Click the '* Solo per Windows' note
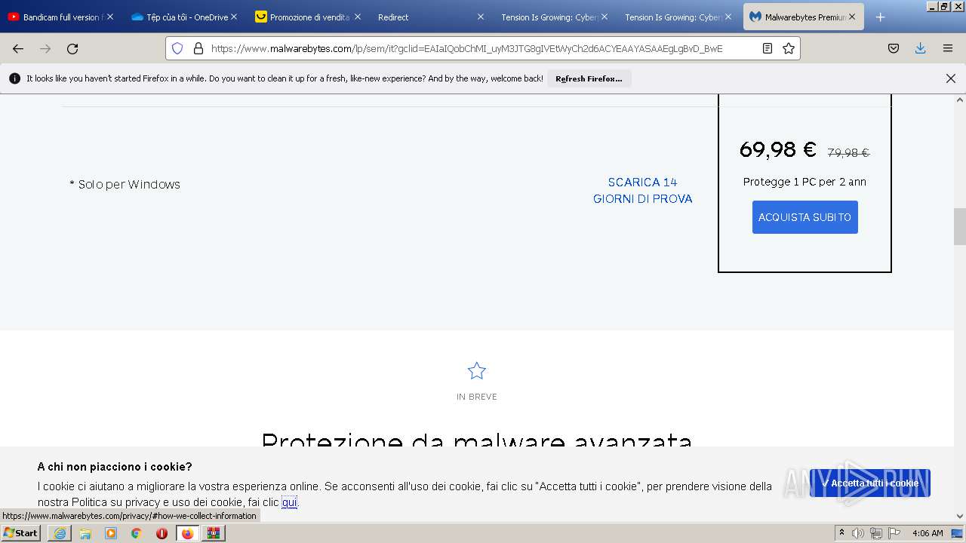The width and height of the screenshot is (966, 543). click(x=125, y=184)
